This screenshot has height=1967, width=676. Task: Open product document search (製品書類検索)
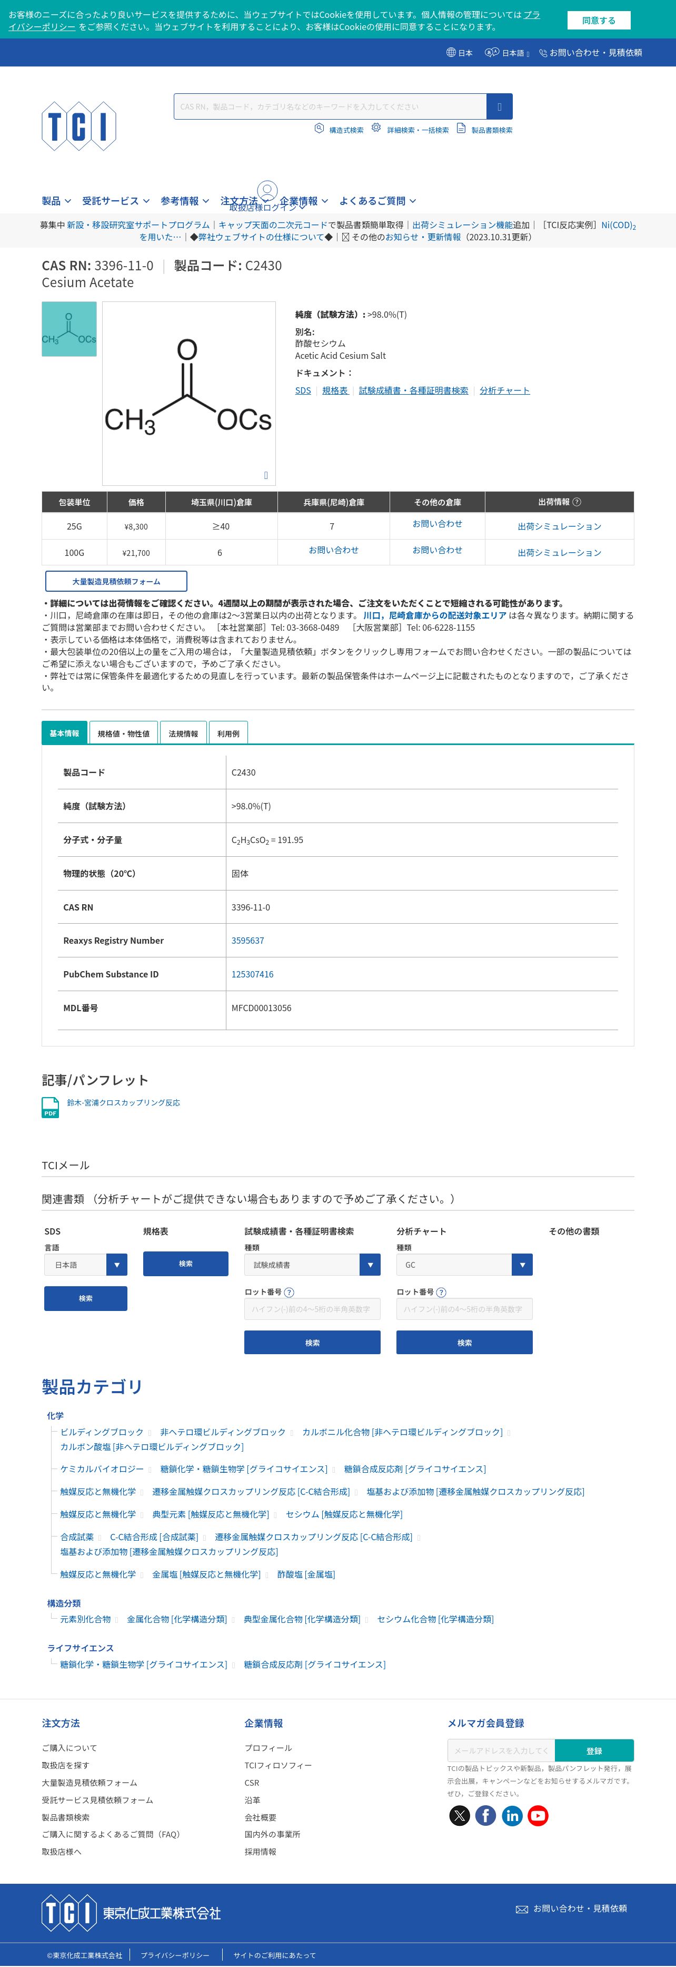[484, 129]
